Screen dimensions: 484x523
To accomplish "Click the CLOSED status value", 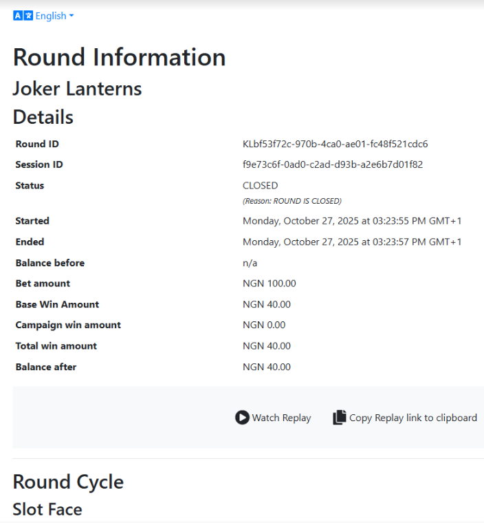I will tap(260, 186).
